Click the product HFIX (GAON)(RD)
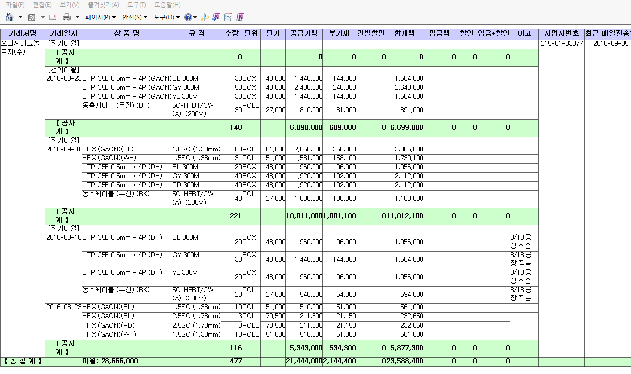Screen dimensions: 631x374 coord(108,325)
